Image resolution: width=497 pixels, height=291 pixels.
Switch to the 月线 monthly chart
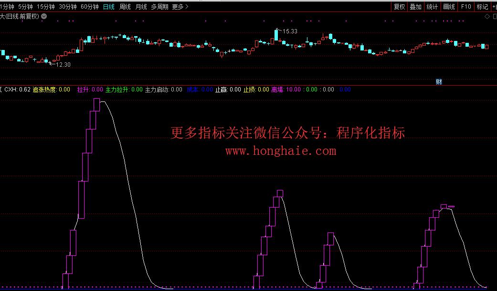pyautogui.click(x=141, y=7)
